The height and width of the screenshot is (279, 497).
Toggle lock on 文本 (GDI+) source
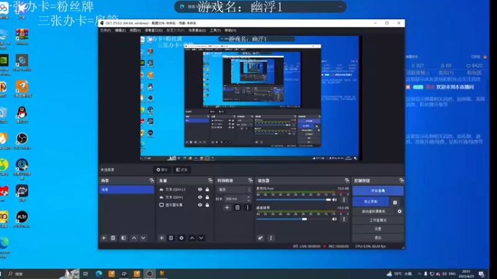(x=207, y=197)
